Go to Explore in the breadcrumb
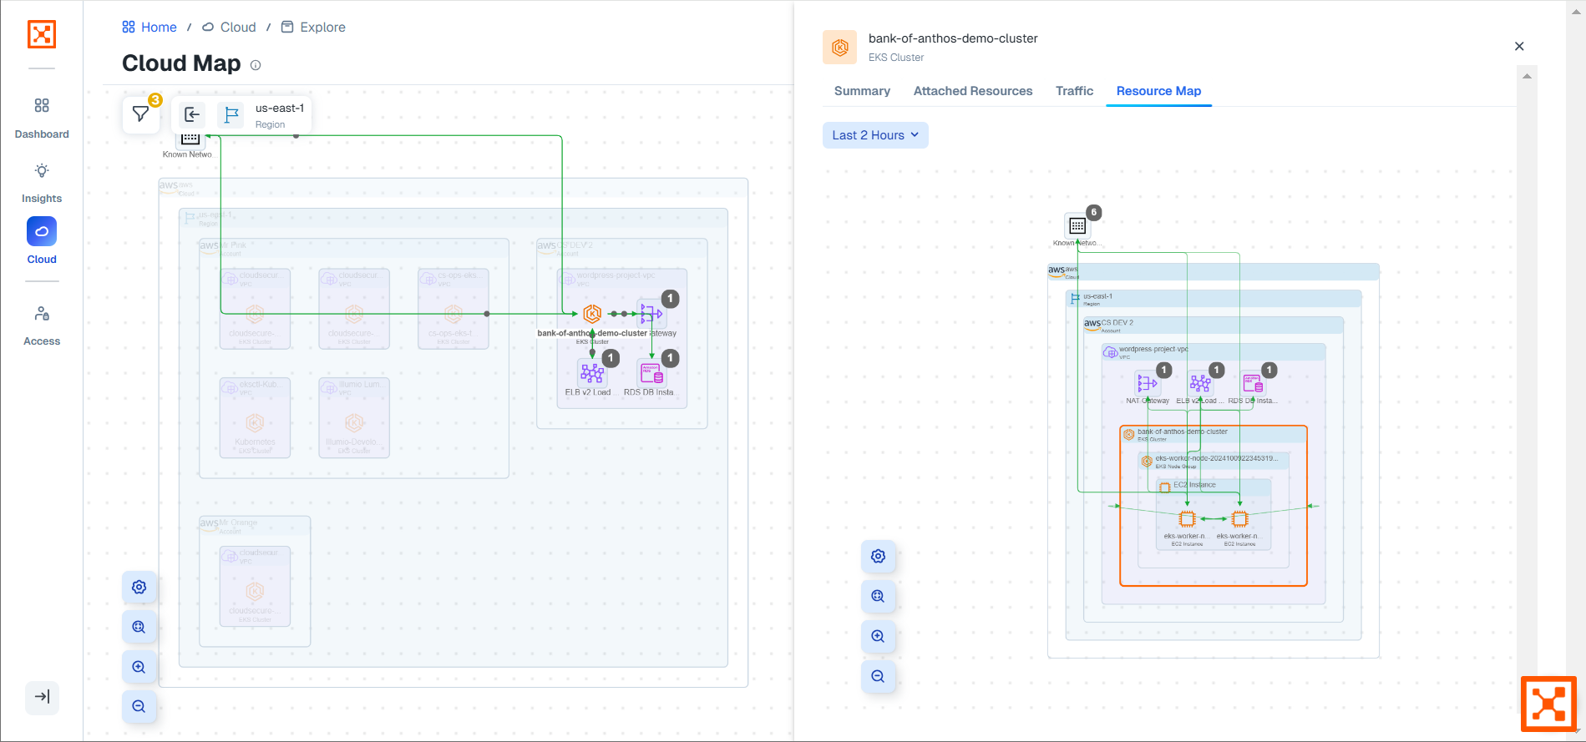 coord(313,27)
